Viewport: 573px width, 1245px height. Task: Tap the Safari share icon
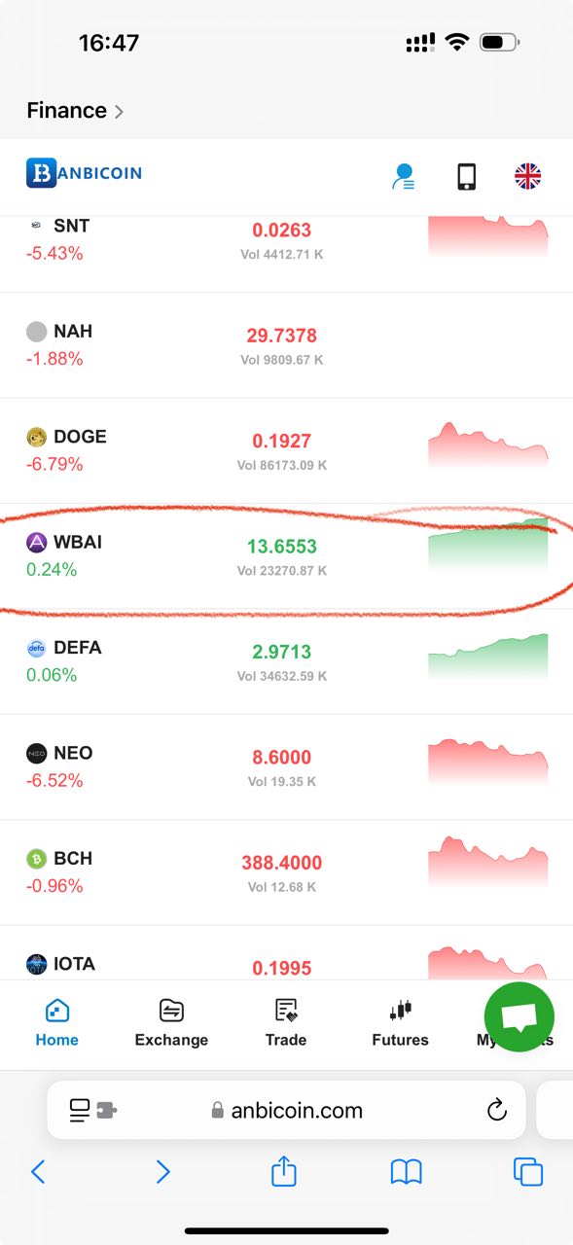click(x=283, y=1171)
